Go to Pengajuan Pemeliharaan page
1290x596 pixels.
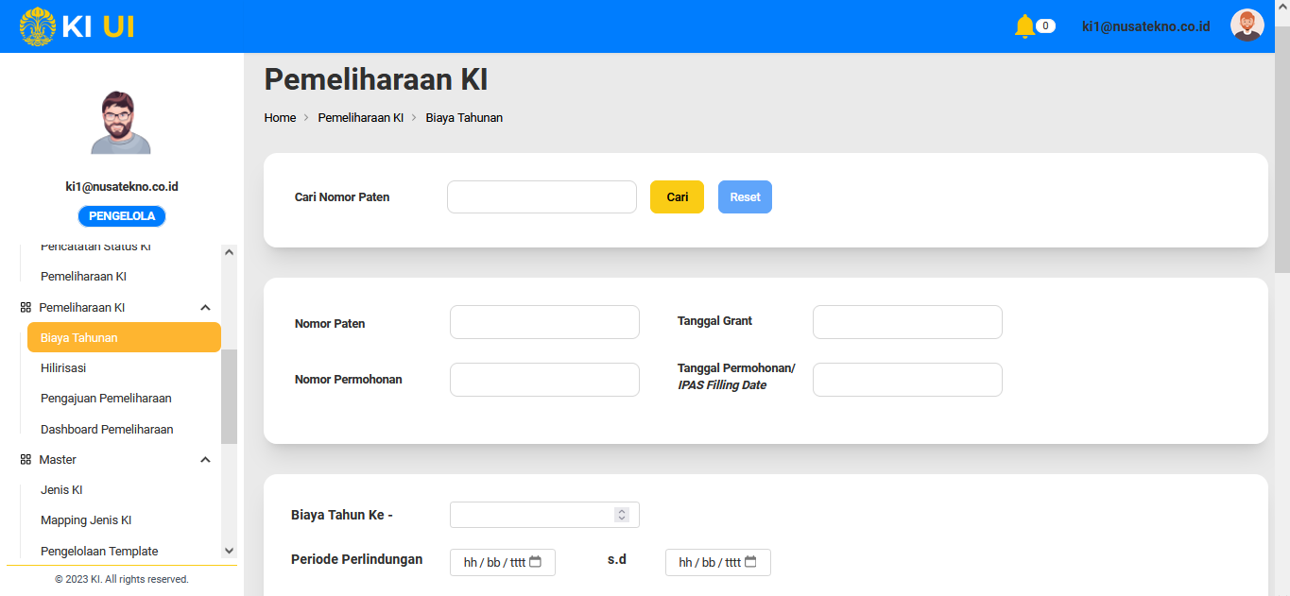pyautogui.click(x=106, y=399)
